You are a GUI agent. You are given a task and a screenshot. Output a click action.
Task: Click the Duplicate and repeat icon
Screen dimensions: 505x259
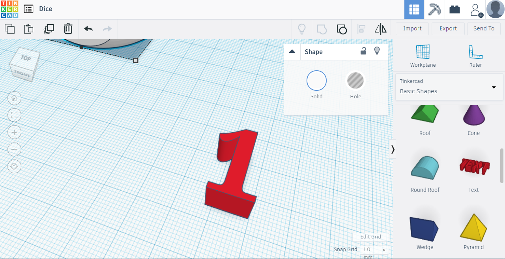tap(49, 28)
